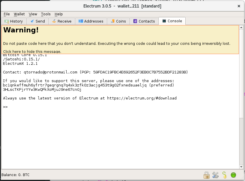Image resolution: width=245 pixels, height=181 pixels.
Task: Close the Electrum window
Action: click(239, 6)
